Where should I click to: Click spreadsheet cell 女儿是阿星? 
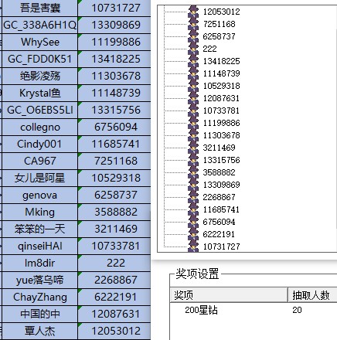pyautogui.click(x=39, y=178)
